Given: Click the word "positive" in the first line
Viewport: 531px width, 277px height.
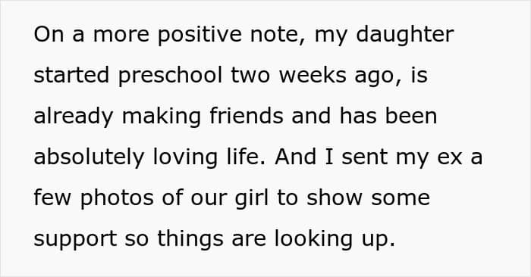Looking at the screenshot, I should coord(200,35).
